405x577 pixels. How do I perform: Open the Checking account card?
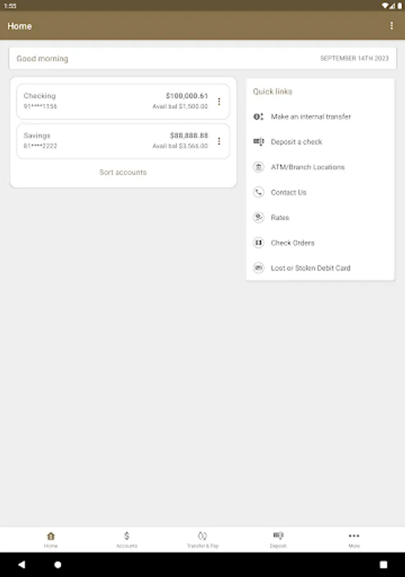[x=115, y=101]
